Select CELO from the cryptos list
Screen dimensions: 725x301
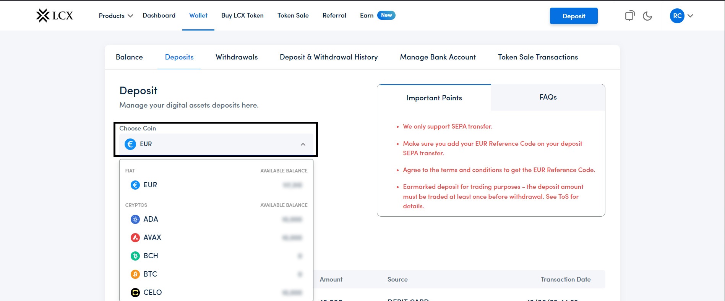(x=216, y=293)
